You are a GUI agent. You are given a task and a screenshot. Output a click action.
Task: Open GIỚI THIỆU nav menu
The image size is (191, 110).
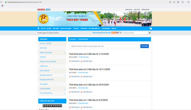click(56, 28)
